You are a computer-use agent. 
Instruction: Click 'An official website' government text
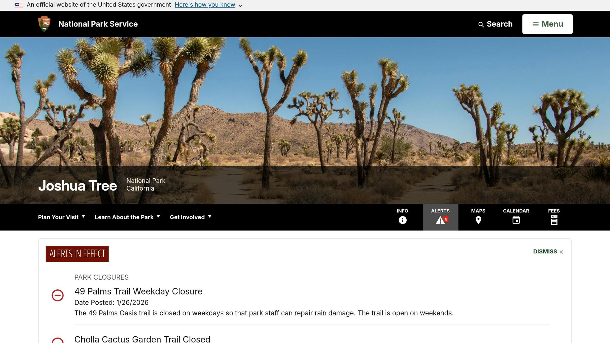point(99,5)
